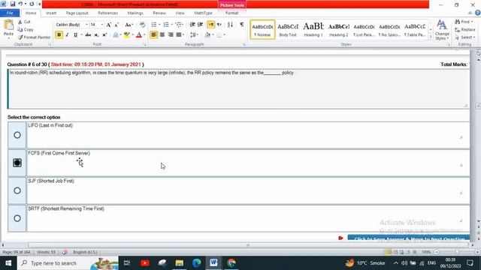Expand the Styles gallery More arrow
The height and width of the screenshot is (270, 481).
tap(431, 37)
